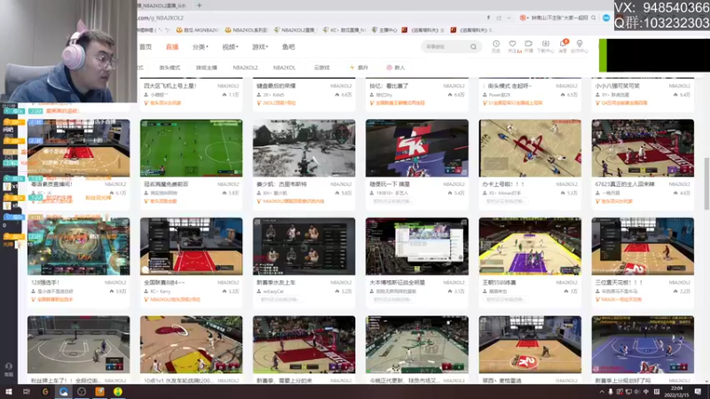Open the green soccer field stream thumbnail

pyautogui.click(x=191, y=148)
